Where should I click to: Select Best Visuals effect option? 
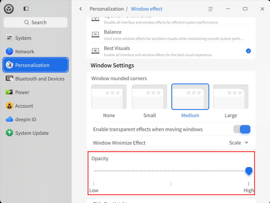pyautogui.click(x=171, y=51)
